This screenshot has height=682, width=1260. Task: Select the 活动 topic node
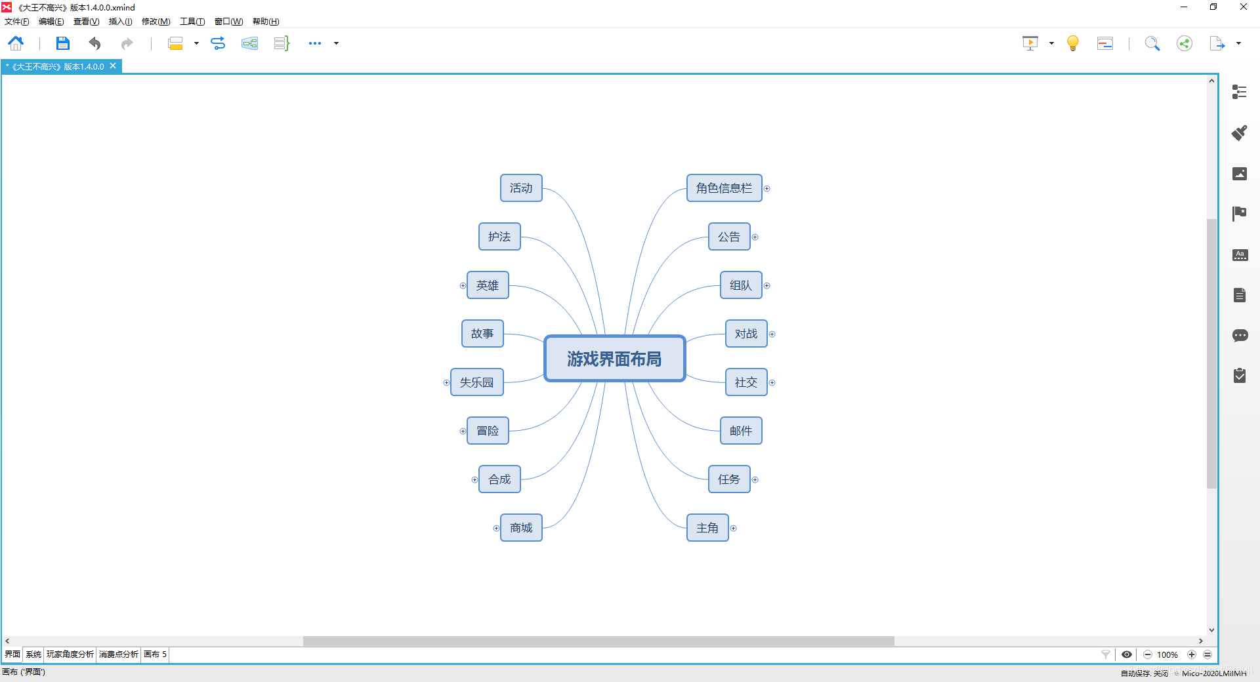click(521, 188)
